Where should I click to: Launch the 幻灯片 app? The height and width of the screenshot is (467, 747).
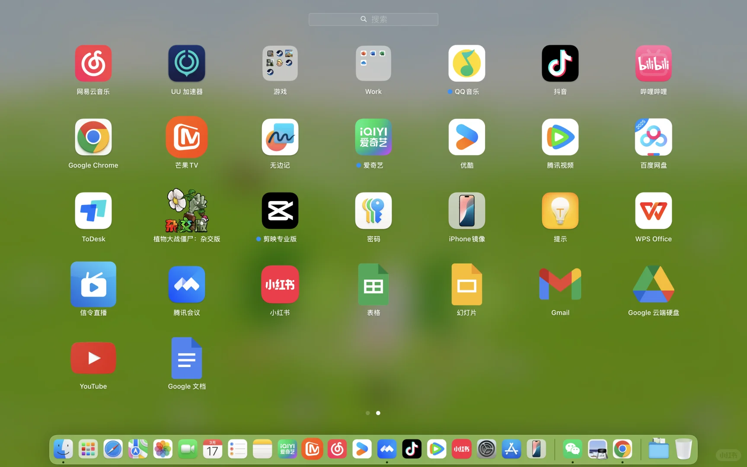(467, 285)
